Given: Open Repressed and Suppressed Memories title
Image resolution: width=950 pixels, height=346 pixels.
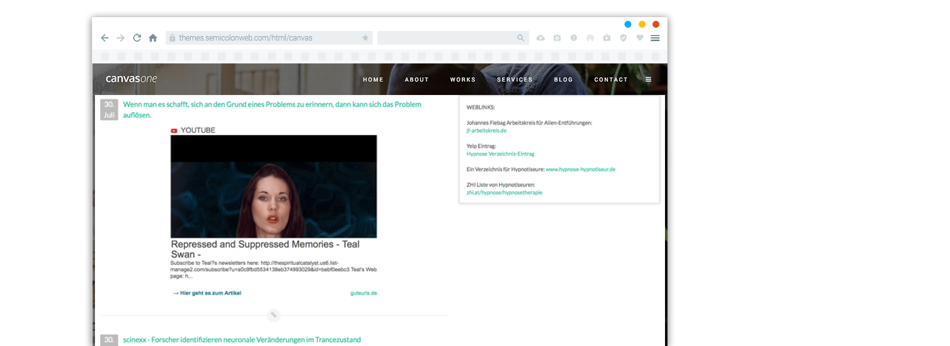Looking at the screenshot, I should coord(265,249).
